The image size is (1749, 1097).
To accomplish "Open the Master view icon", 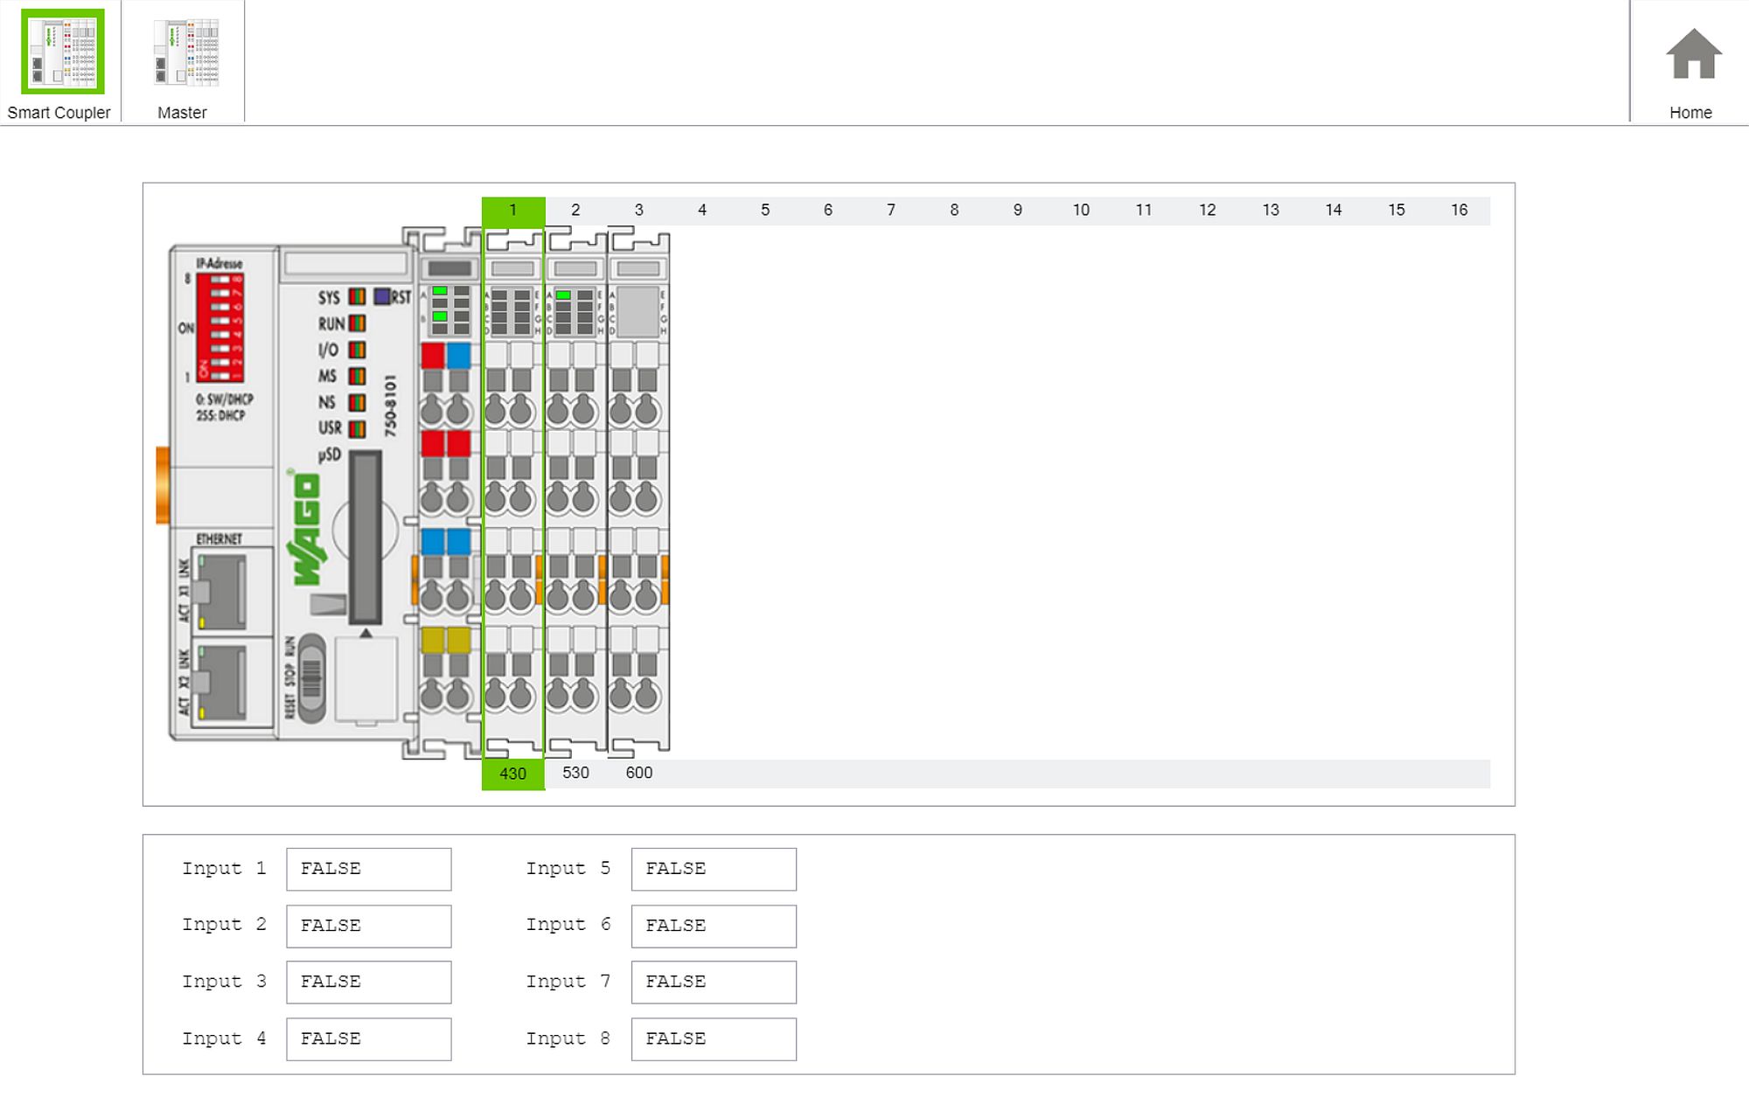I will point(185,52).
